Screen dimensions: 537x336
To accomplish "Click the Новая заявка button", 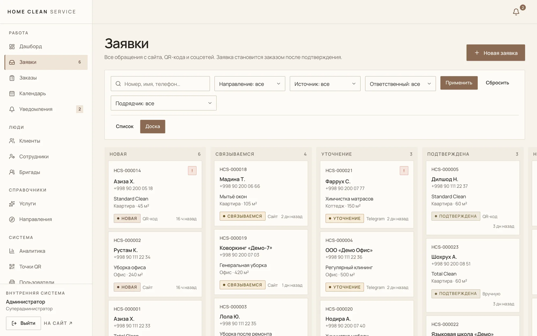I will point(496,53).
